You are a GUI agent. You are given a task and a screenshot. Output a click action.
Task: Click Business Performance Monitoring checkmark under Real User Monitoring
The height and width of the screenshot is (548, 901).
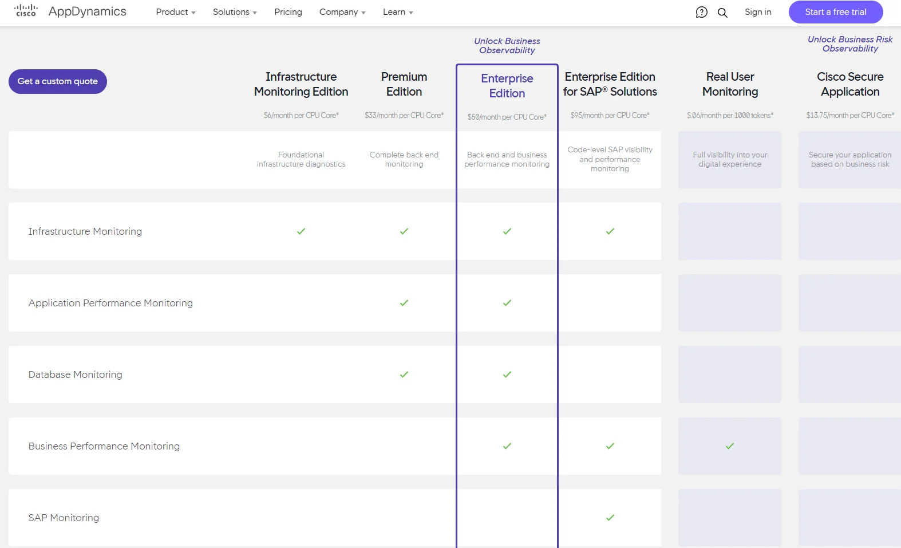pos(730,446)
